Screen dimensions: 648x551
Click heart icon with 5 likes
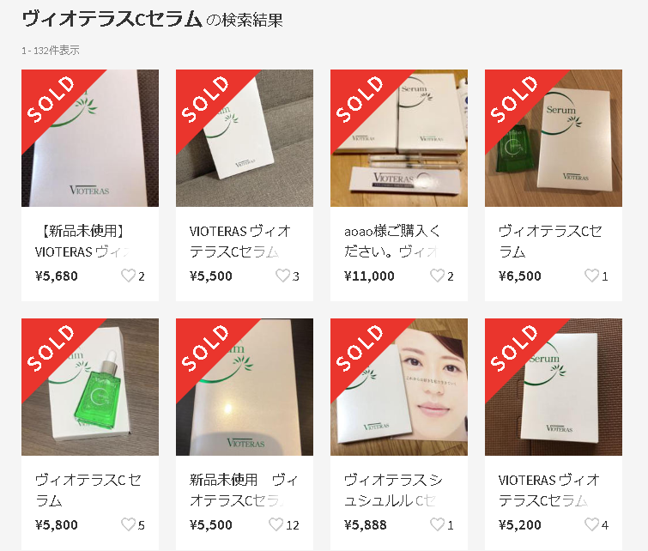(x=128, y=524)
